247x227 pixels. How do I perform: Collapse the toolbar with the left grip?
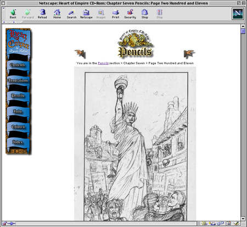point(3,14)
